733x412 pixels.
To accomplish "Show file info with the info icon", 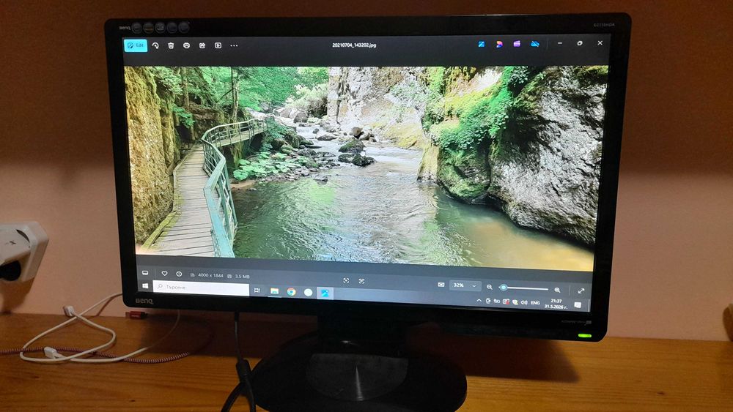I will (179, 274).
